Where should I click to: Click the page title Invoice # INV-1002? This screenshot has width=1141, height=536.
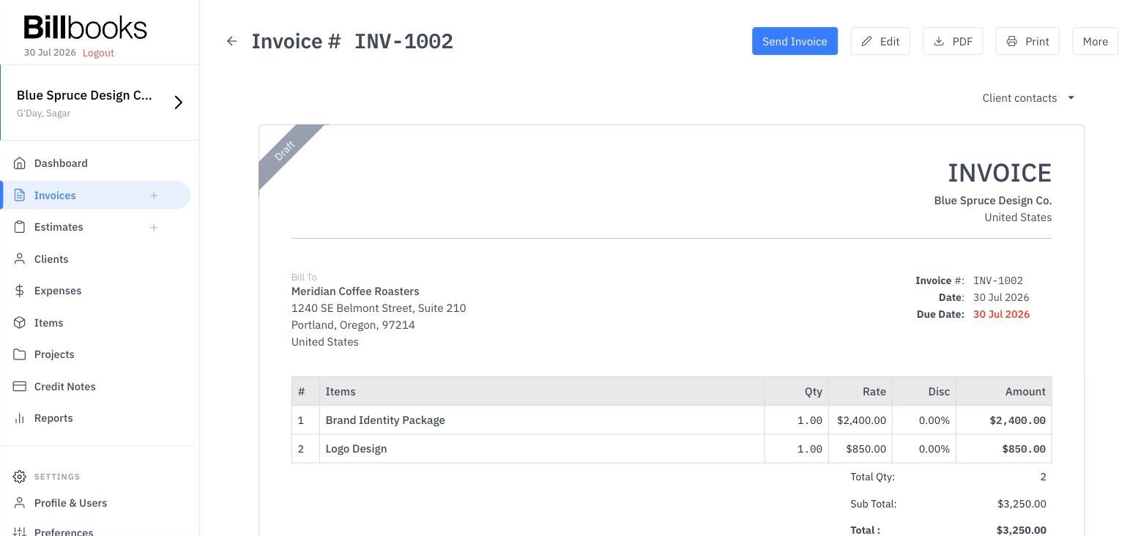click(x=352, y=42)
